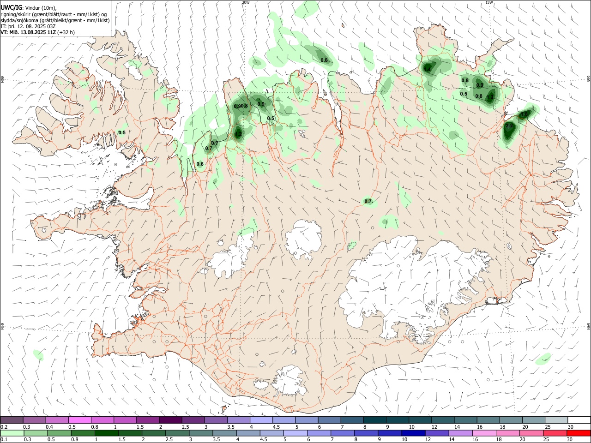
Task: Select the medium green swatch between 0.5 and 0.8
Action: (x=60, y=433)
